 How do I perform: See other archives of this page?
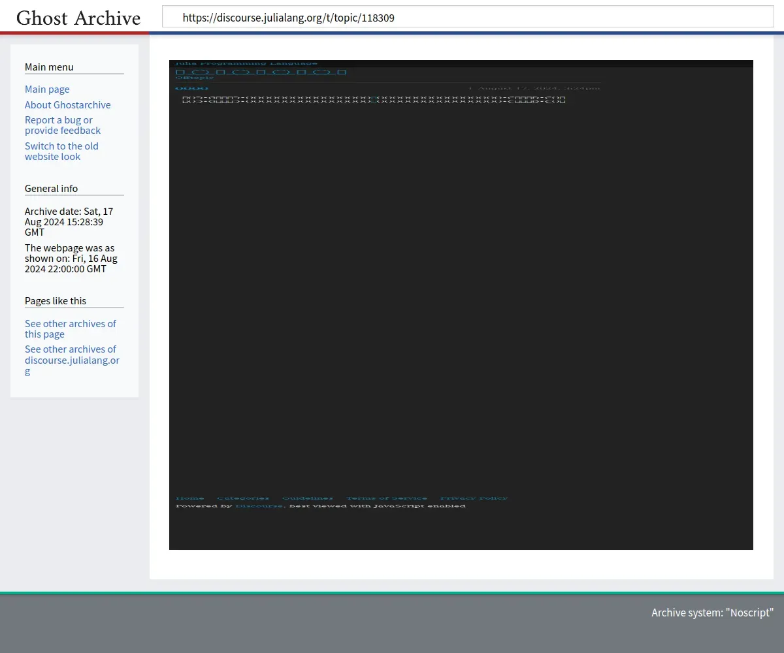coord(71,328)
